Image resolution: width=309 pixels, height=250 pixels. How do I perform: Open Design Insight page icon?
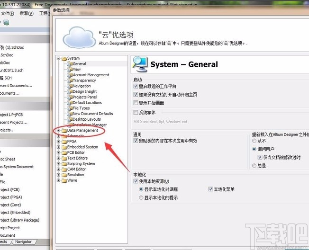pos(70,91)
